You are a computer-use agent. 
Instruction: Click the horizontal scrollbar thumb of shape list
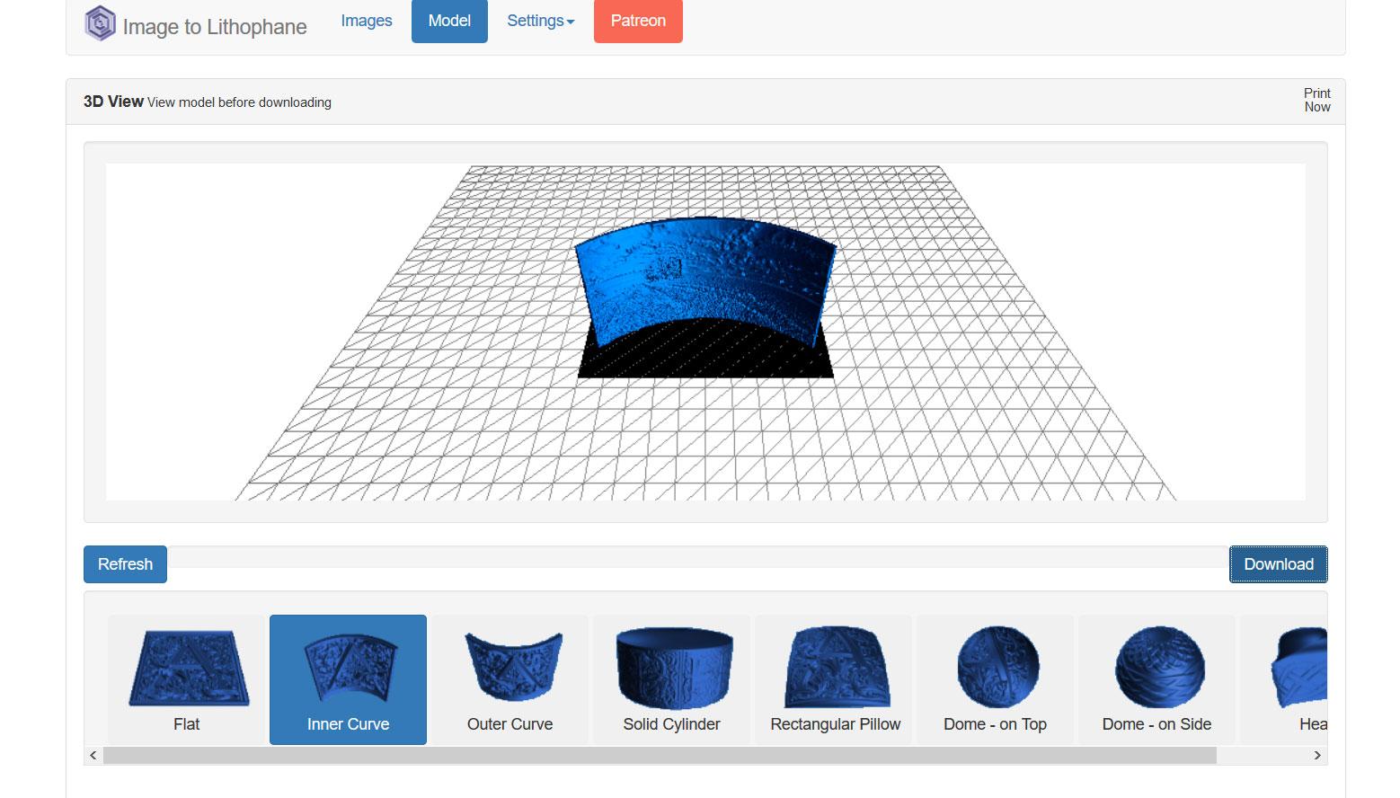[660, 756]
